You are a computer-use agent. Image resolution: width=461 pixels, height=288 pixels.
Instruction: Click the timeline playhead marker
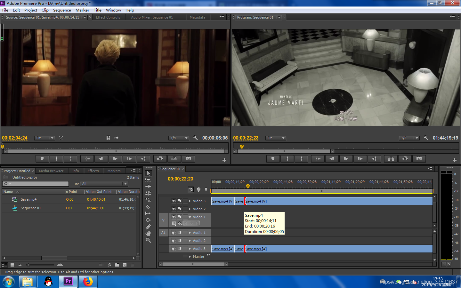pos(248,186)
